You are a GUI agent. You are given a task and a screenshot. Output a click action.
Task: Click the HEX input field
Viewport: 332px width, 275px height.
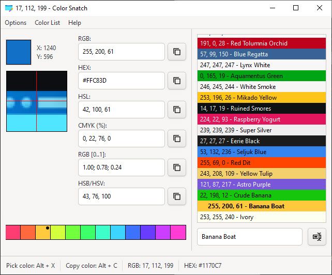point(122,81)
